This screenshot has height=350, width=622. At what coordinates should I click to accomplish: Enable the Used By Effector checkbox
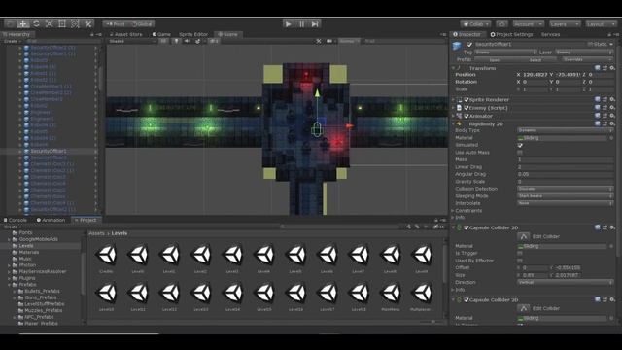pyautogui.click(x=520, y=261)
